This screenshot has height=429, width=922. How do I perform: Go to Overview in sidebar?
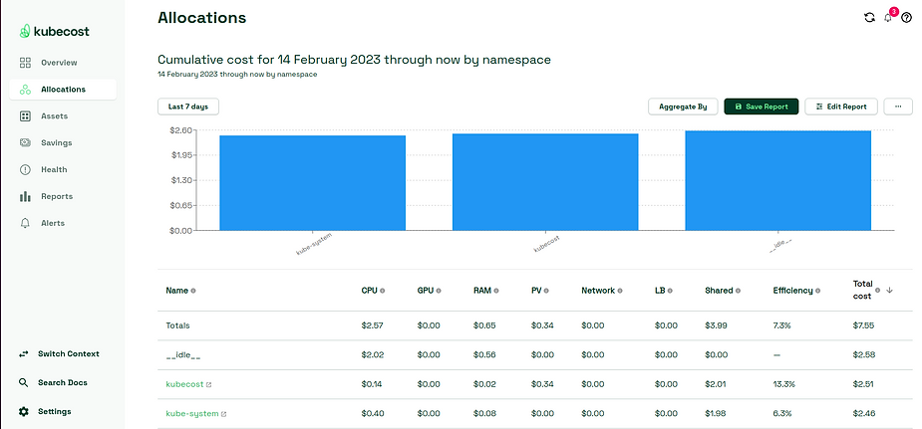click(59, 63)
